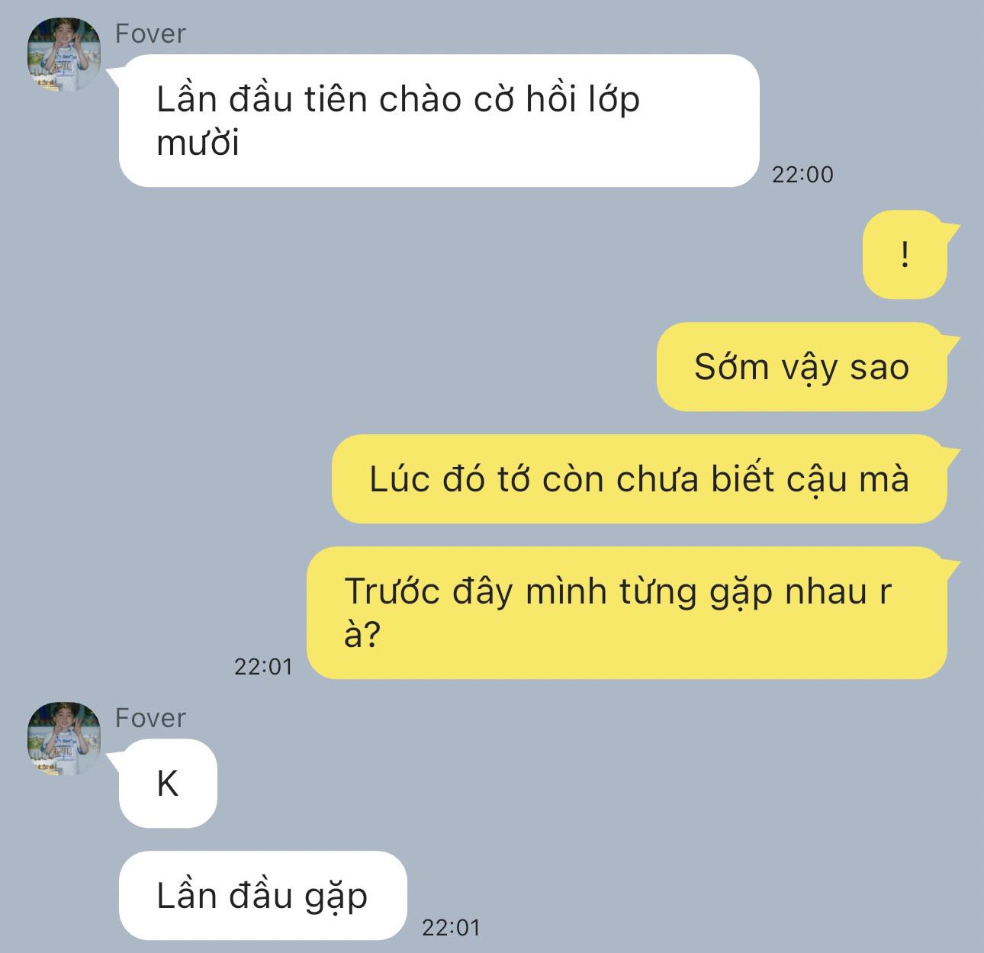Tap the white 'K' message bubble
Screen dimensions: 984x953
(168, 784)
